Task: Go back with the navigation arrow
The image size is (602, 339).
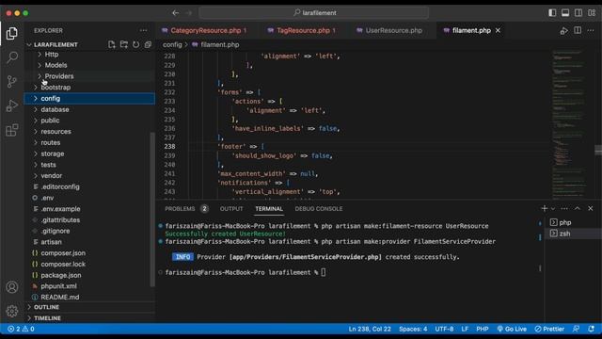Action: tap(176, 12)
